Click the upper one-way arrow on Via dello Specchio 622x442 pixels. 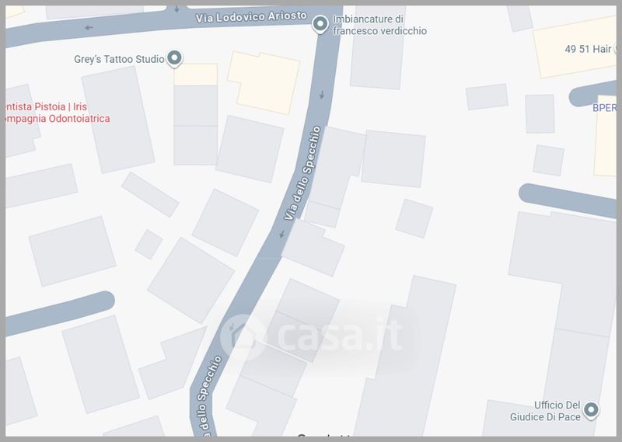322,94
